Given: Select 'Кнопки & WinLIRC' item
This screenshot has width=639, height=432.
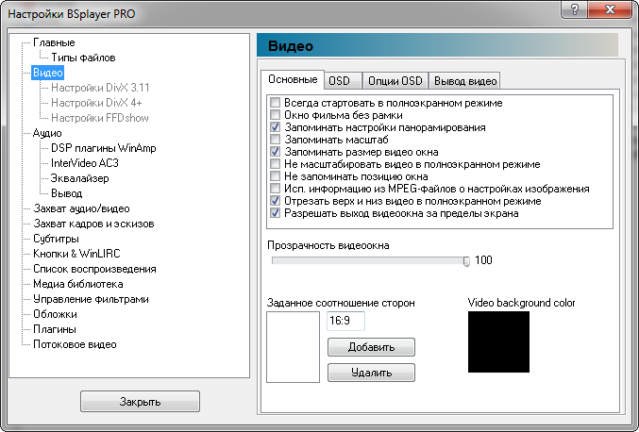Looking at the screenshot, I should [x=76, y=254].
